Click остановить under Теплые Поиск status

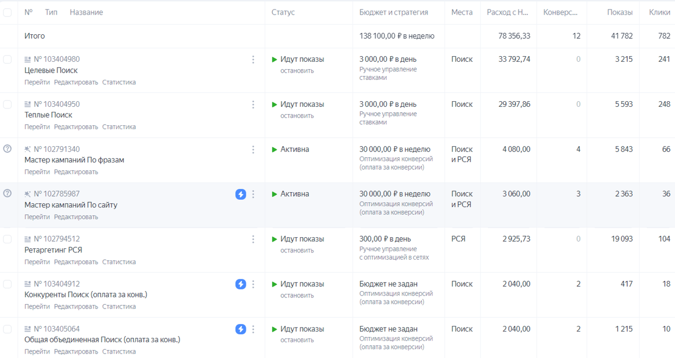point(297,116)
